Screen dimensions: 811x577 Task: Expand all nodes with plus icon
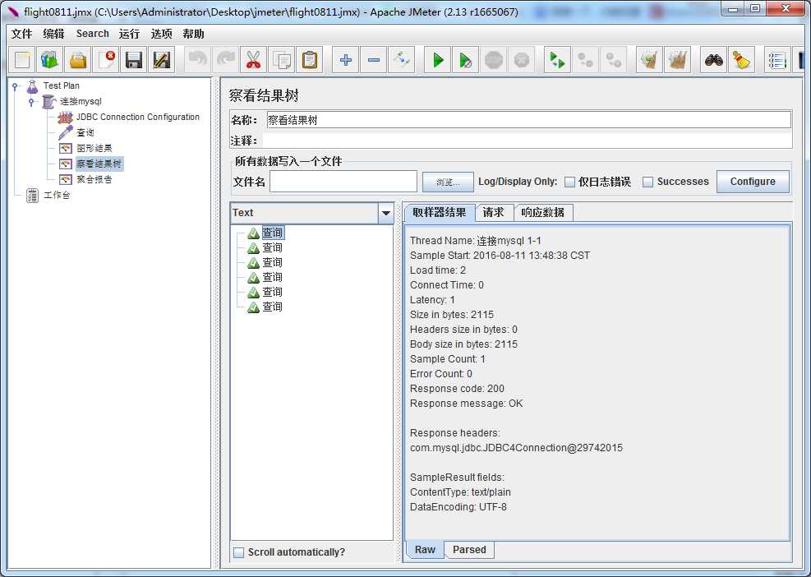pyautogui.click(x=345, y=60)
